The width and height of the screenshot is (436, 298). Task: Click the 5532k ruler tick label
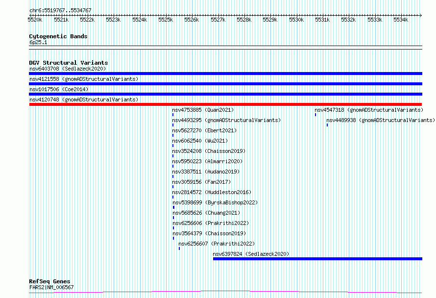pyautogui.click(x=348, y=20)
